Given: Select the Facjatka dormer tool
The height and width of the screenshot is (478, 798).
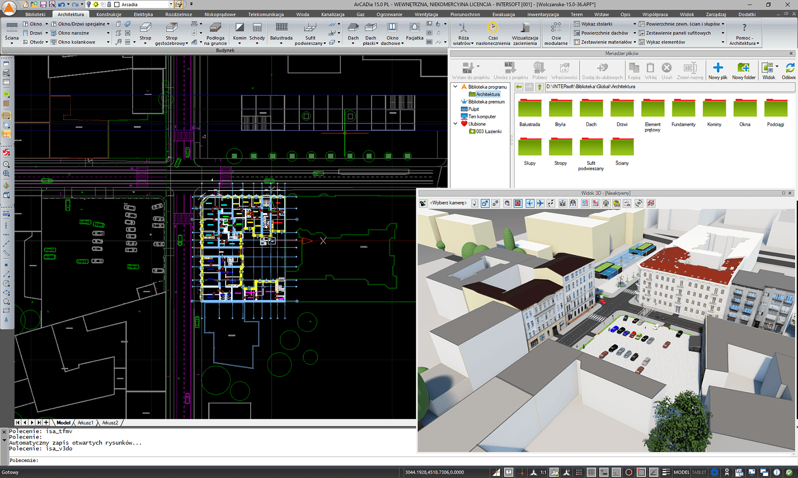Looking at the screenshot, I should (x=414, y=31).
